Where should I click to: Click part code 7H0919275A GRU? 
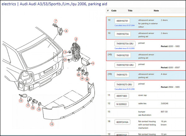click(126, 44)
